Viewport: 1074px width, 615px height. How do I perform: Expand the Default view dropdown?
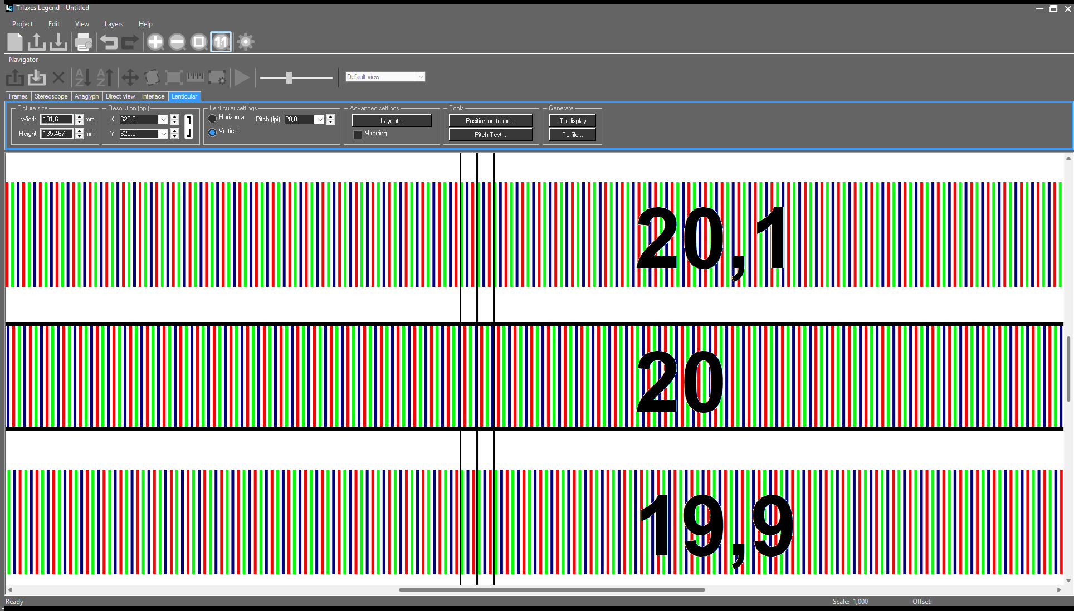[x=421, y=77]
